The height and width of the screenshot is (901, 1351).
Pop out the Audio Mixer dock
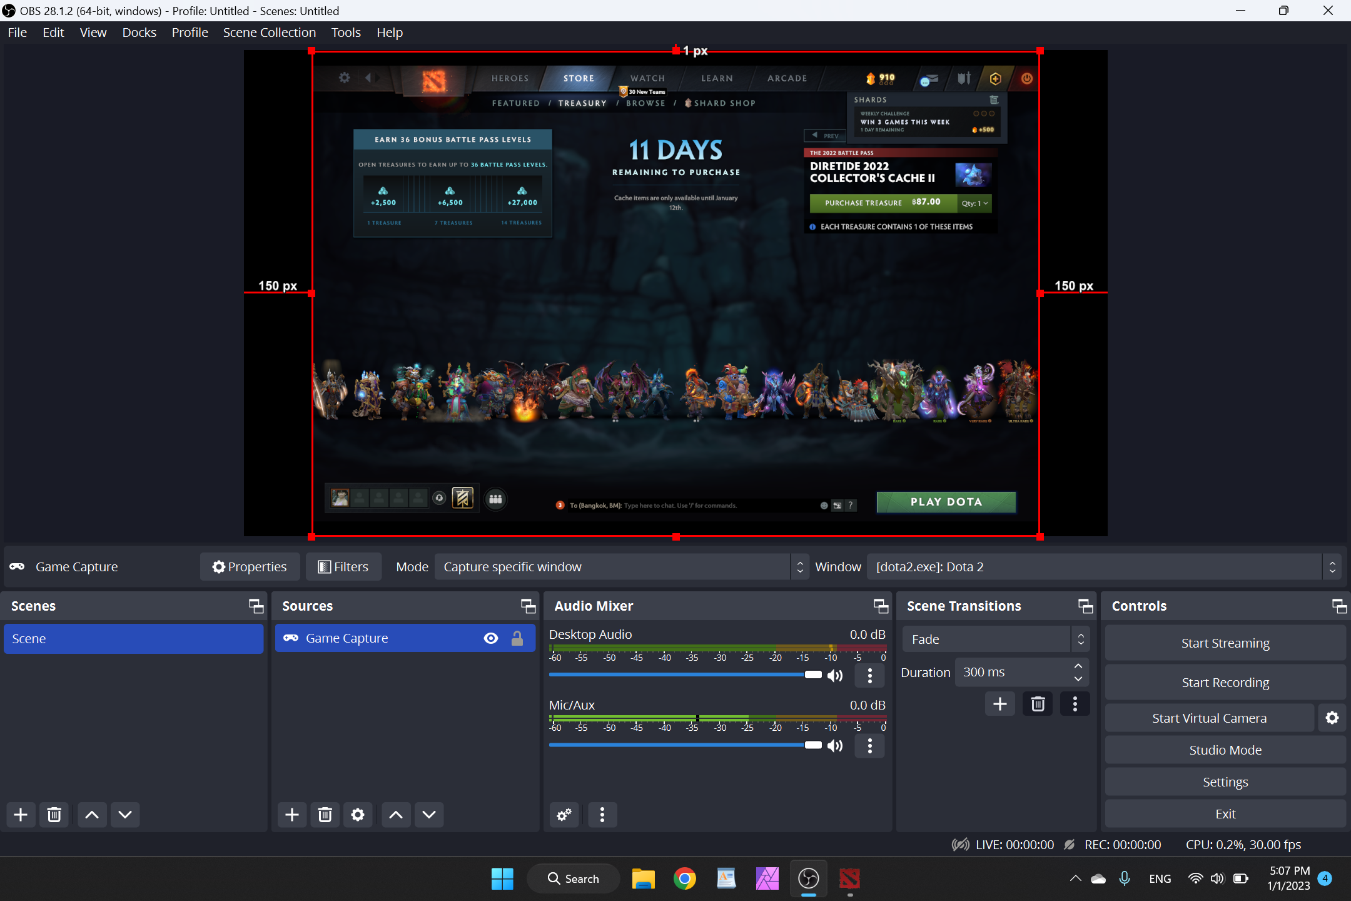click(881, 606)
